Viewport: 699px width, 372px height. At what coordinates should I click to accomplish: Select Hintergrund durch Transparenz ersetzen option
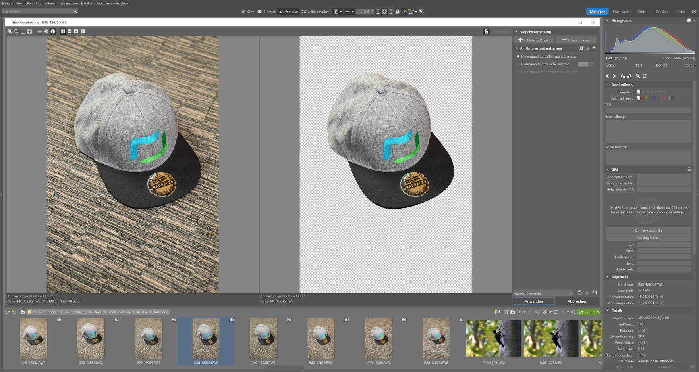[x=518, y=56]
